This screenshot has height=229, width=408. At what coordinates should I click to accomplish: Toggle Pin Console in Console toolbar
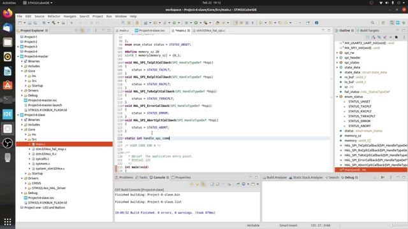point(238,184)
